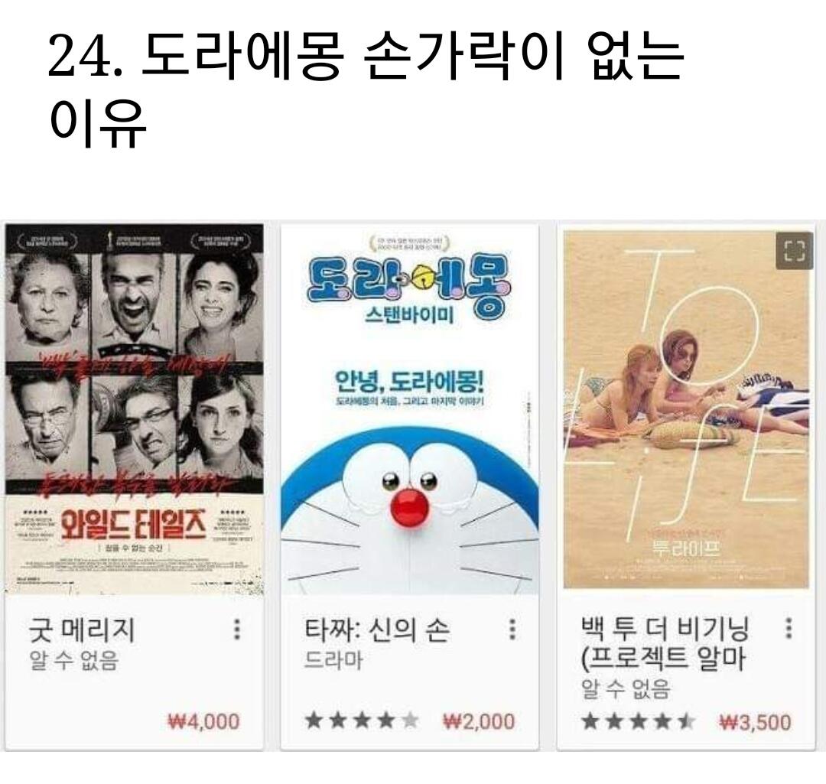The width and height of the screenshot is (826, 784).
Task: Click 알 수 없음 under 굿 메리지
Action: point(73,660)
